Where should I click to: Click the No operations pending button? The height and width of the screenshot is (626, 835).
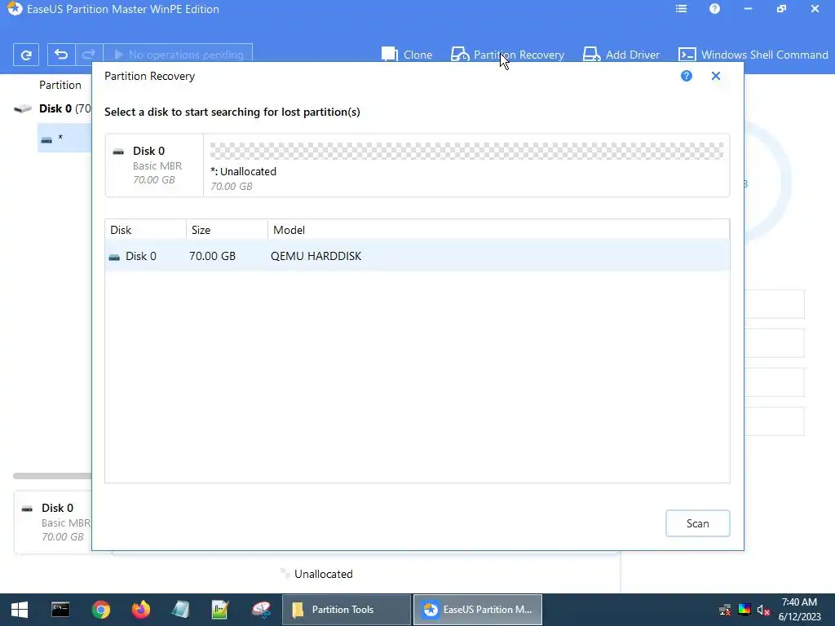coord(177,55)
